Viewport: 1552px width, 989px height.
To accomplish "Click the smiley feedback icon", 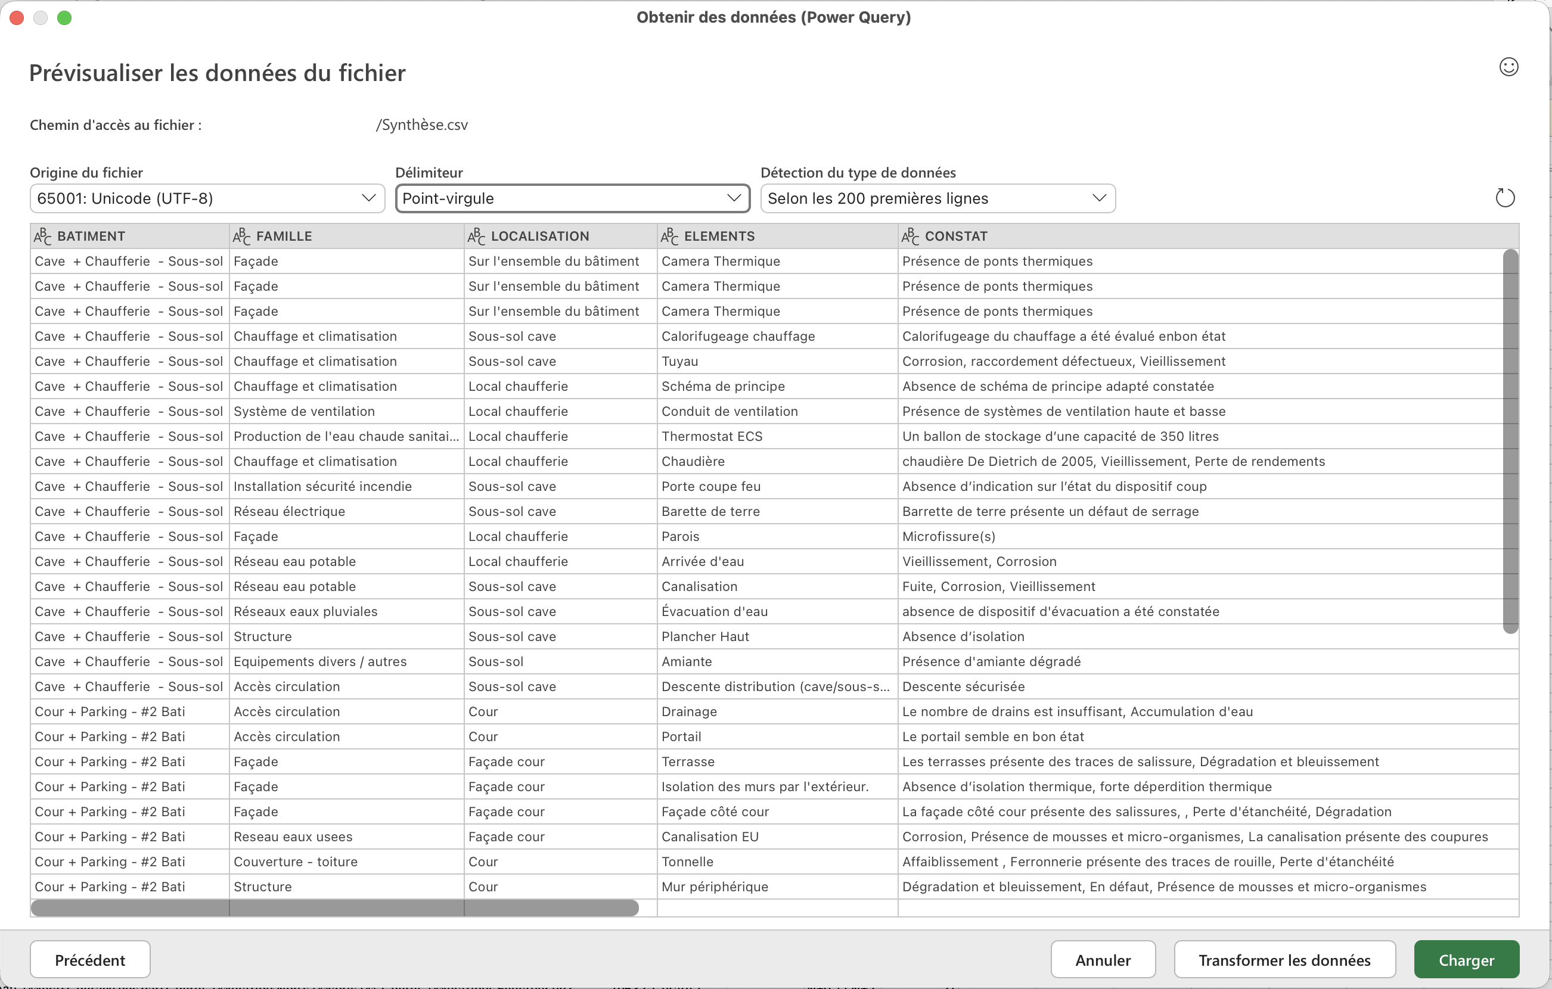I will (x=1508, y=67).
